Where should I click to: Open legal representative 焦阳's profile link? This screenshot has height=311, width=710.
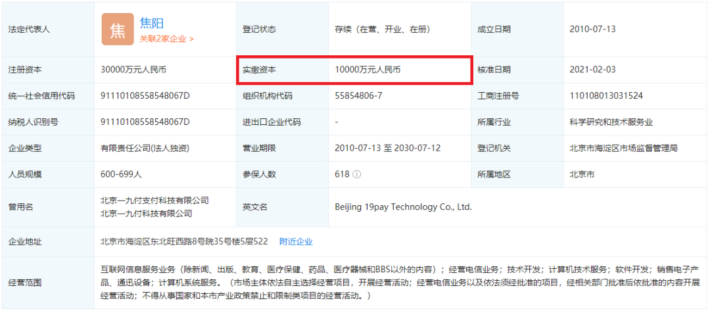coord(152,23)
